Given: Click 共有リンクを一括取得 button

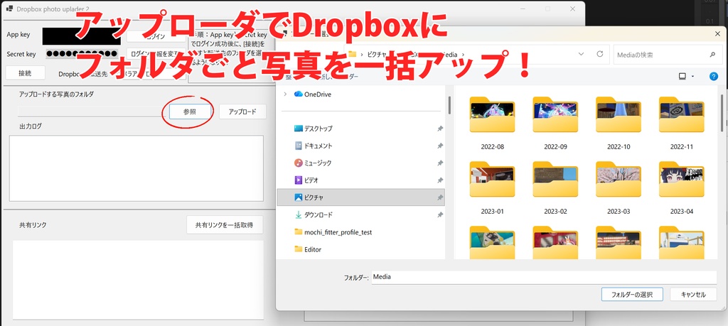Looking at the screenshot, I should tap(225, 225).
